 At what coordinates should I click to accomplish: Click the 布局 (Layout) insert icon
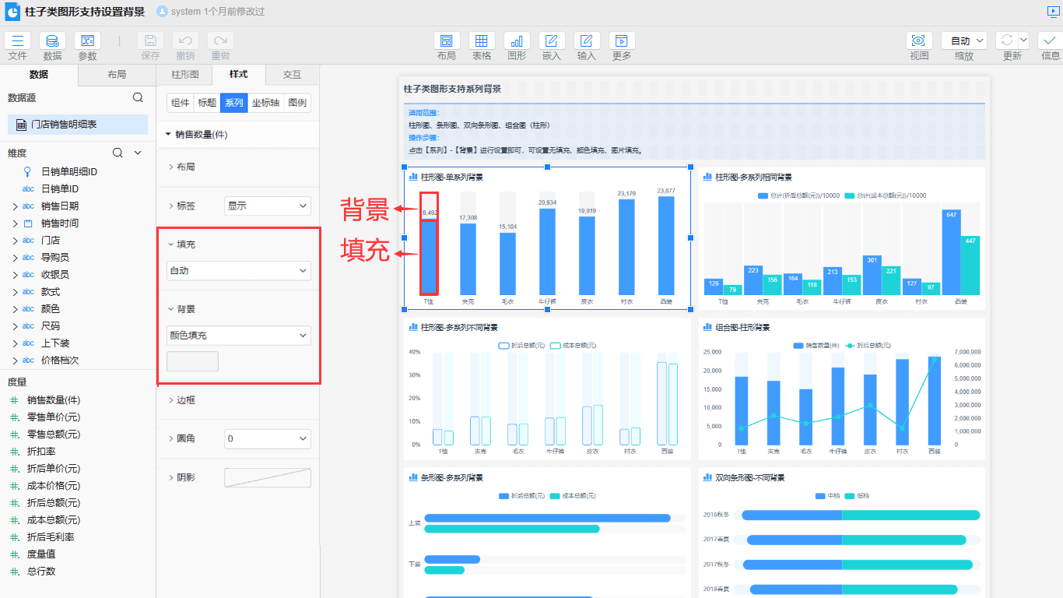coord(447,41)
